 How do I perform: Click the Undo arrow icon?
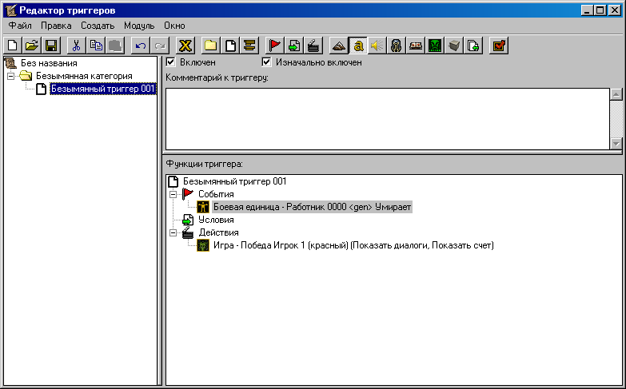pyautogui.click(x=141, y=46)
